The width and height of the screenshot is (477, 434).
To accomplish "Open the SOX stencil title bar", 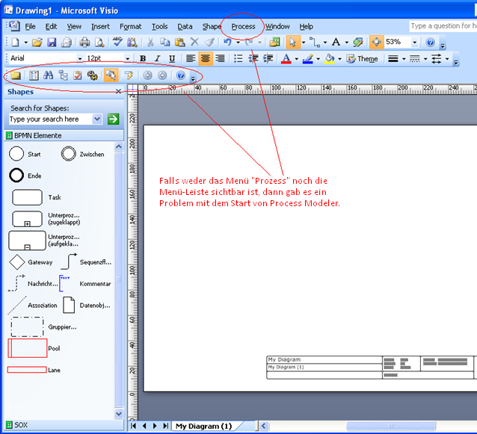I will point(64,424).
